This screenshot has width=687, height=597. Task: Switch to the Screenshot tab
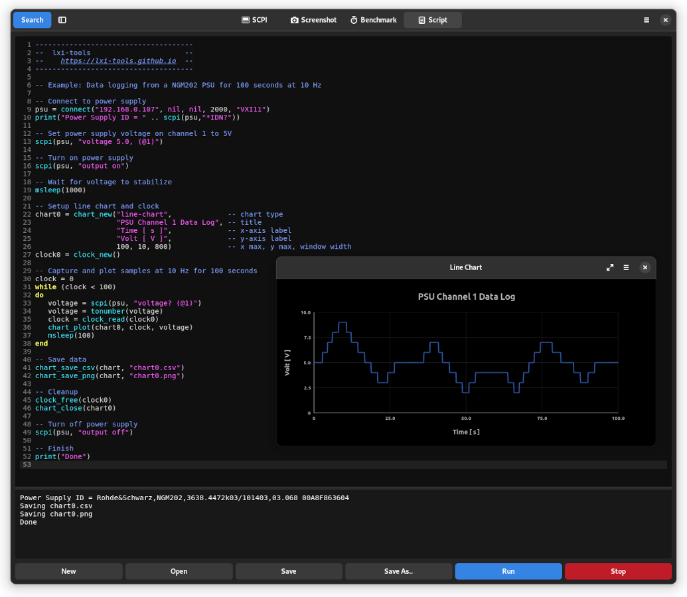(x=313, y=20)
